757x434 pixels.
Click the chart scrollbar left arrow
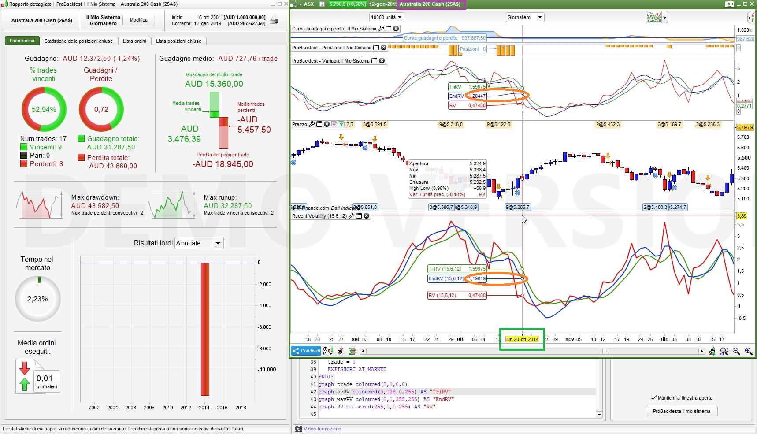pos(363,351)
